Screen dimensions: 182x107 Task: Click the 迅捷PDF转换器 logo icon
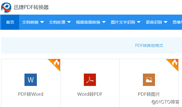[6, 7]
